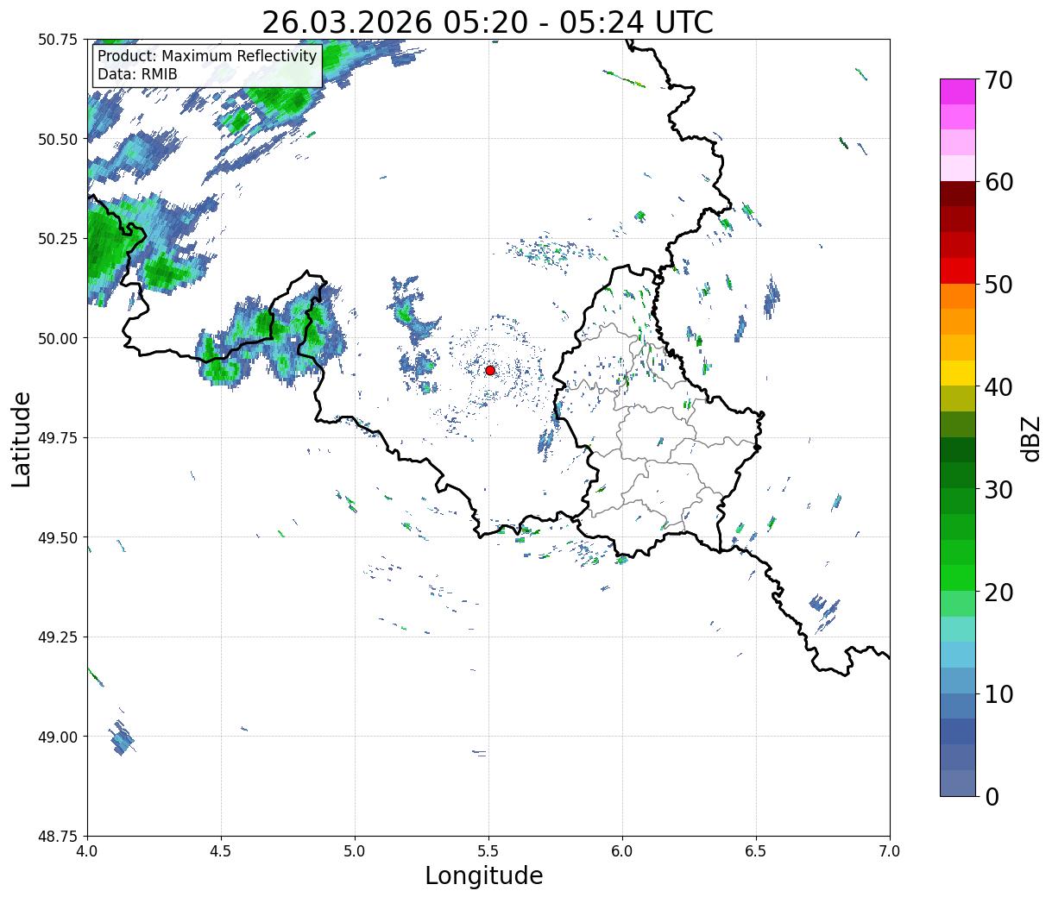This screenshot has height=897, width=1052.
Task: Click the colorbar tick label 10
Action: coord(998,694)
